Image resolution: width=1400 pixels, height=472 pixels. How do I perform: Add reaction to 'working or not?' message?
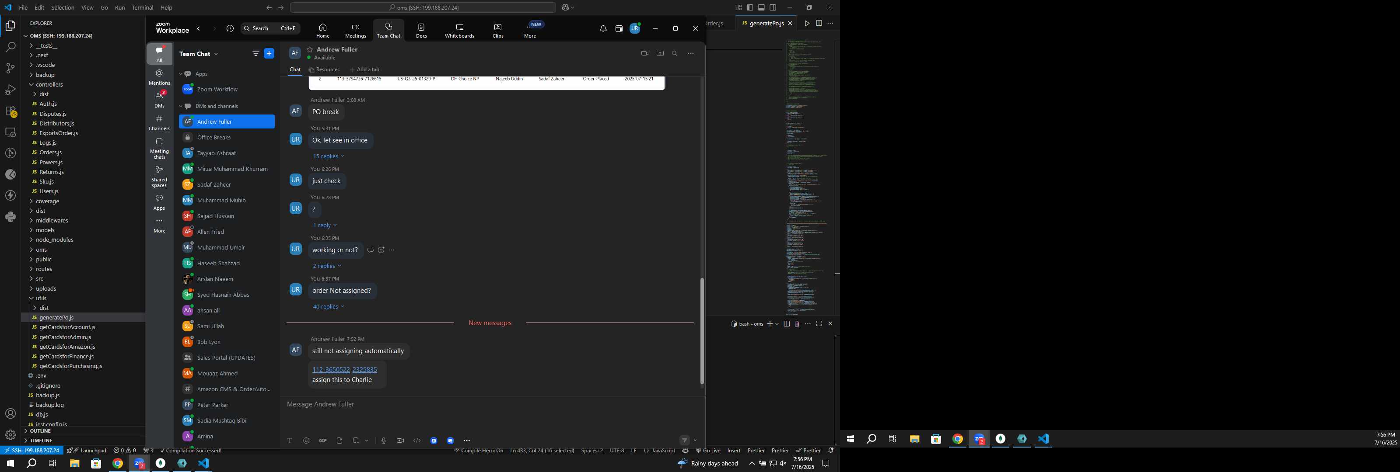[381, 250]
